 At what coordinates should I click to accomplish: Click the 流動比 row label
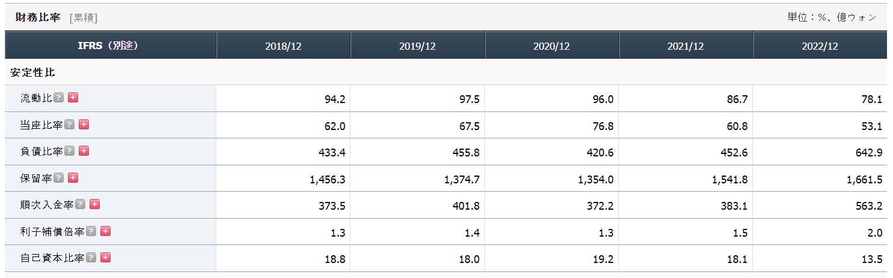(36, 98)
